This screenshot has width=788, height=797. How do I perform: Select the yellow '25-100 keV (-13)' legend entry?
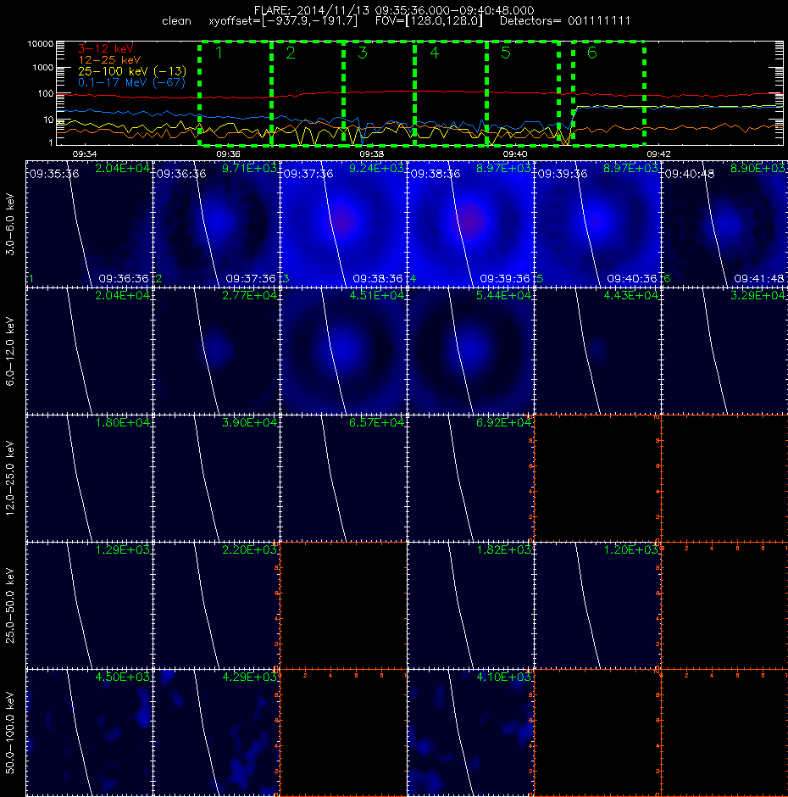(x=132, y=71)
